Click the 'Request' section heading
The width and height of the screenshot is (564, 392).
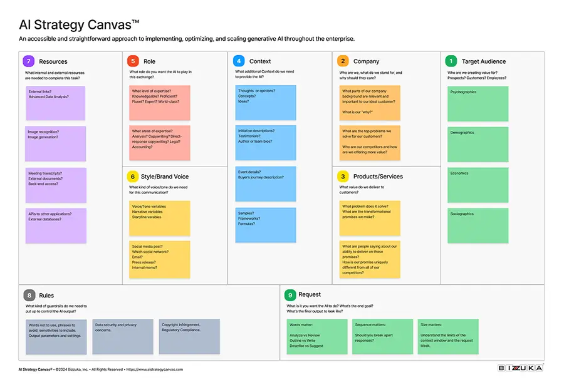click(310, 295)
